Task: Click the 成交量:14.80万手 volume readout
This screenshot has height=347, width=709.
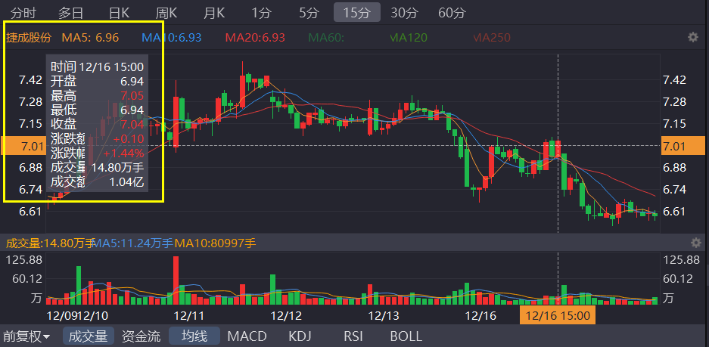Action: pyautogui.click(x=48, y=243)
